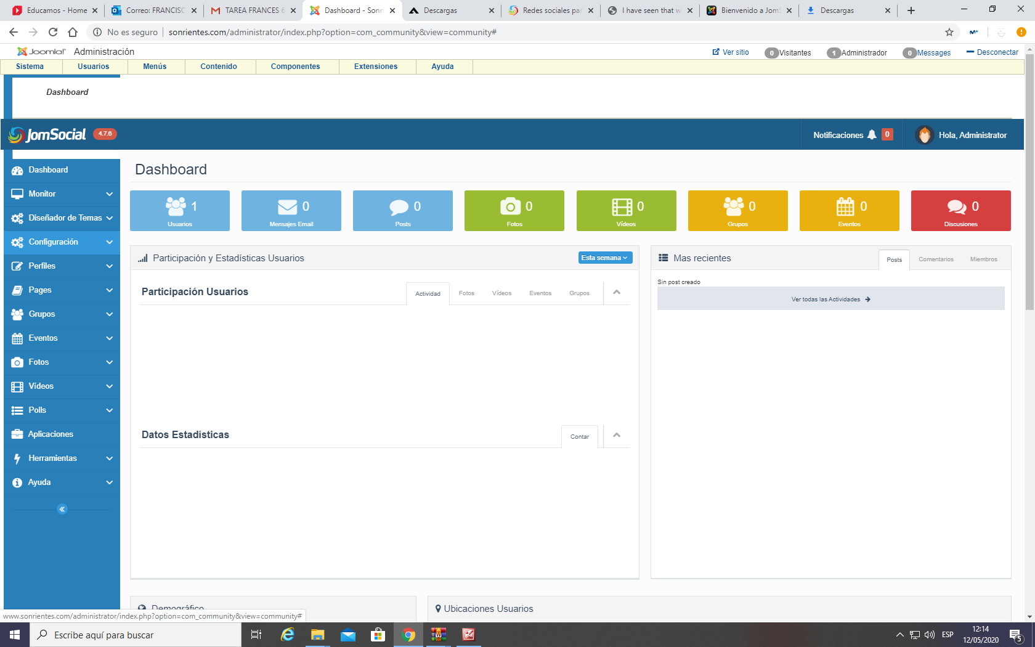Click the Fotos camera tile

pyautogui.click(x=510, y=206)
